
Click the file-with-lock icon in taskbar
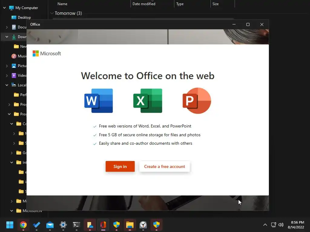(90, 225)
